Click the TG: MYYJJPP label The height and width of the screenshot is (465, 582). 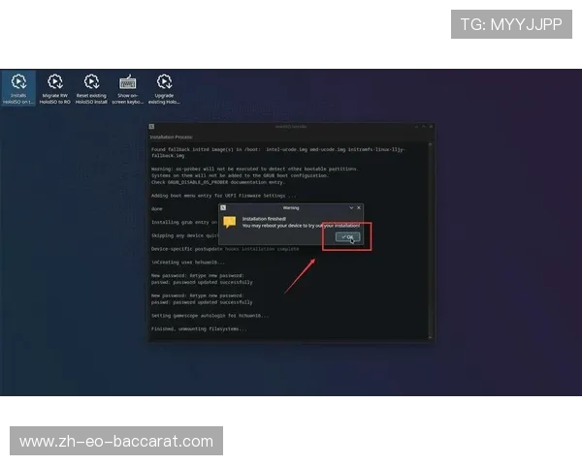[x=510, y=24]
